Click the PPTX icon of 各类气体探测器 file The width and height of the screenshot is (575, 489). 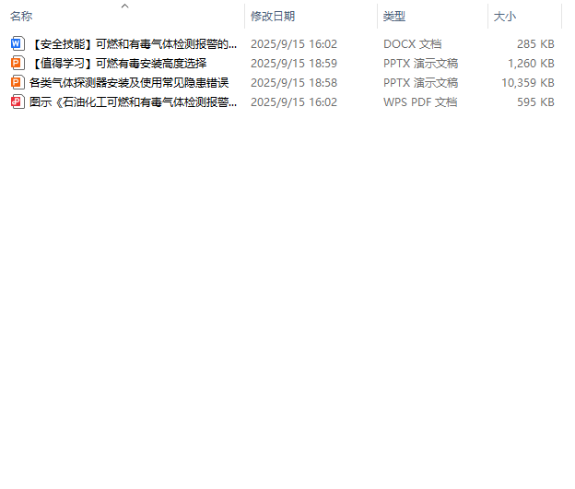click(18, 82)
